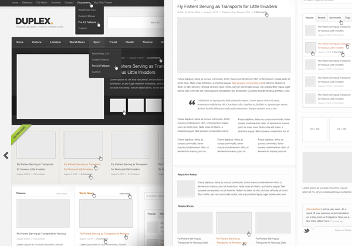Go to Home in the dark main navigation
Screen dimensions: 352x246
[x=19, y=42]
